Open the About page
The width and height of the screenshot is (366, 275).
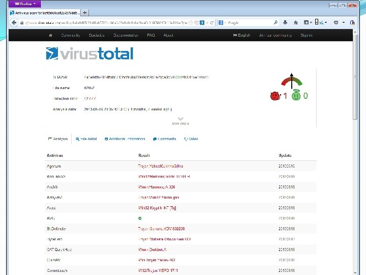pos(168,35)
